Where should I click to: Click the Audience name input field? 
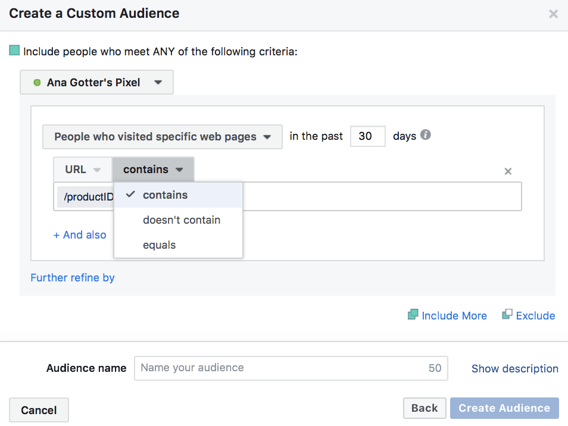point(291,368)
